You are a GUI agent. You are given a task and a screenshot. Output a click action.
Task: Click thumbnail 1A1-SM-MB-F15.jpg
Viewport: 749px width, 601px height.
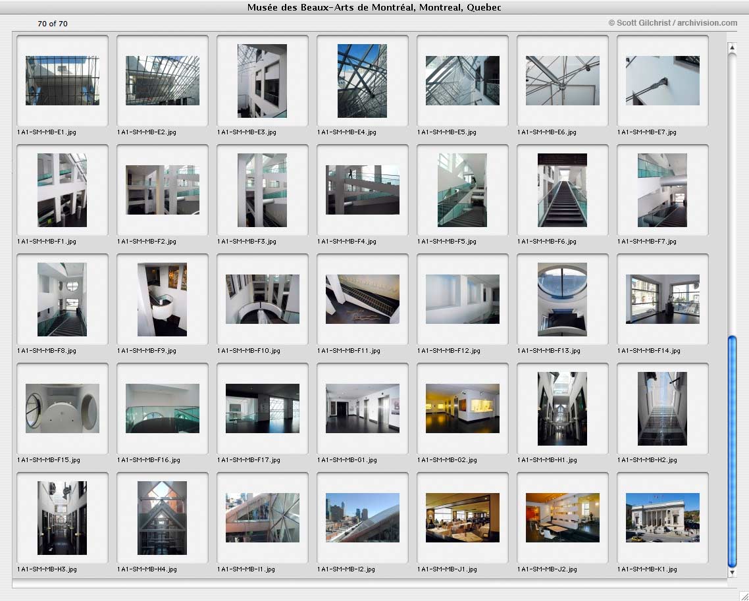click(63, 409)
